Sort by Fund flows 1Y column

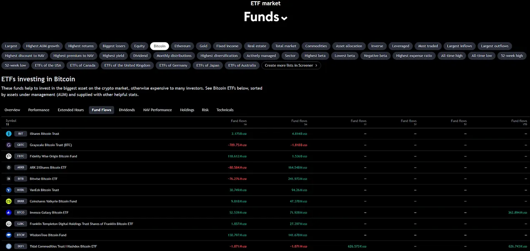358,122
